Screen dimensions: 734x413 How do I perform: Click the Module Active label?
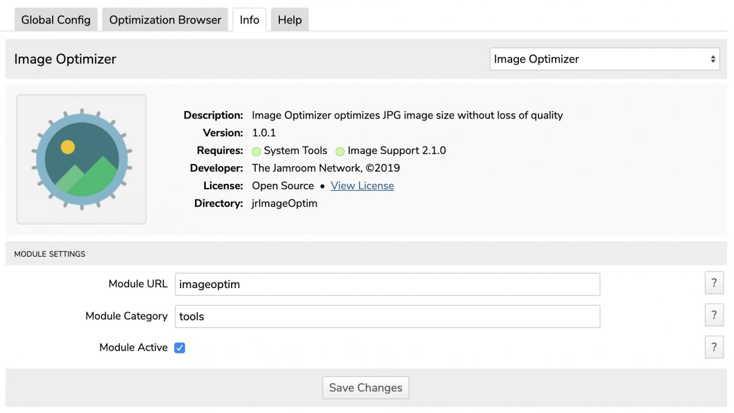click(x=133, y=348)
